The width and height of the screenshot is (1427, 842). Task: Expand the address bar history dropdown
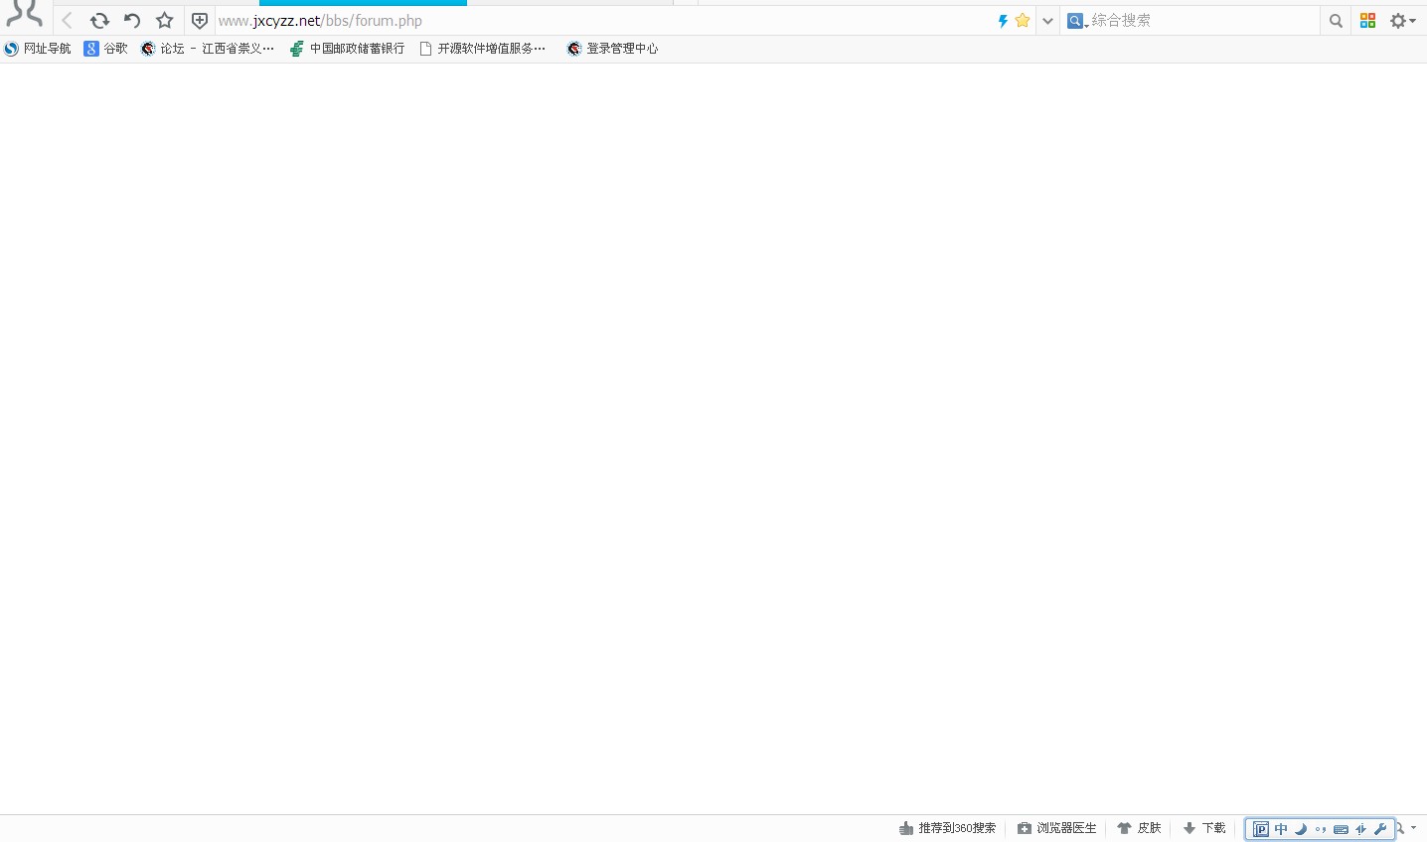1047,21
